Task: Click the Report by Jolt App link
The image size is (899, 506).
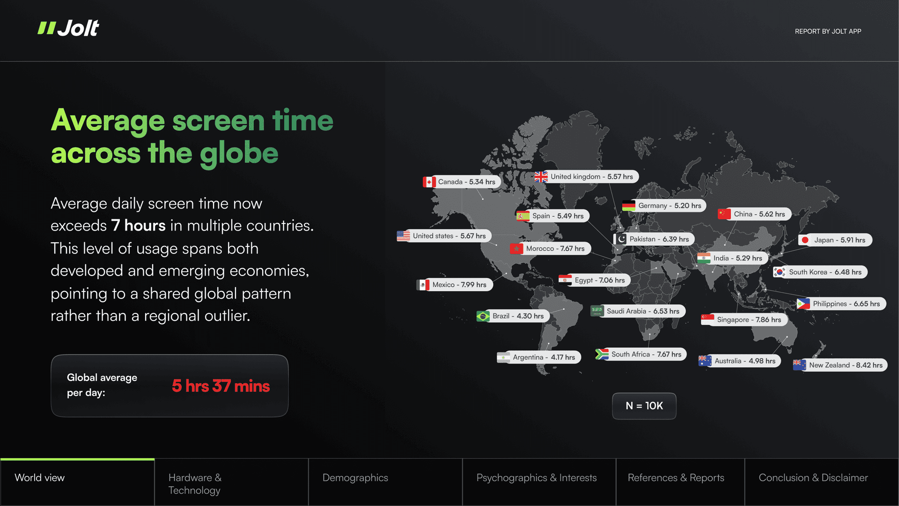Action: [x=828, y=31]
